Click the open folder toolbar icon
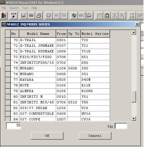The width and height of the screenshot is (144, 147). tap(31, 15)
